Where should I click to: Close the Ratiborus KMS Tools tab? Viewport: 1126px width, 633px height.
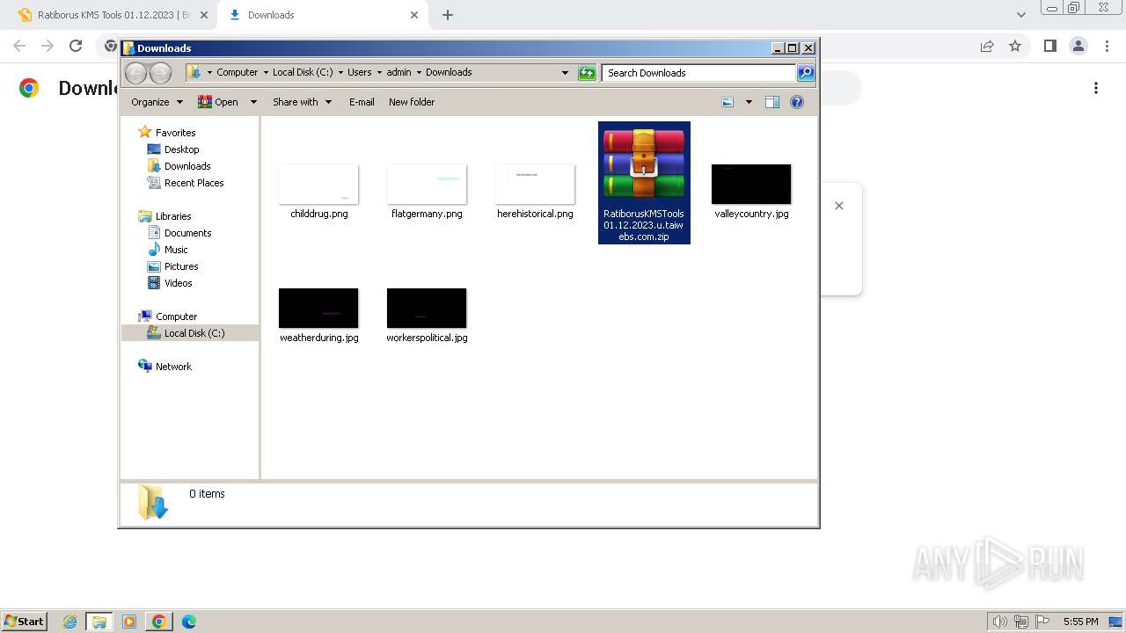coord(204,15)
